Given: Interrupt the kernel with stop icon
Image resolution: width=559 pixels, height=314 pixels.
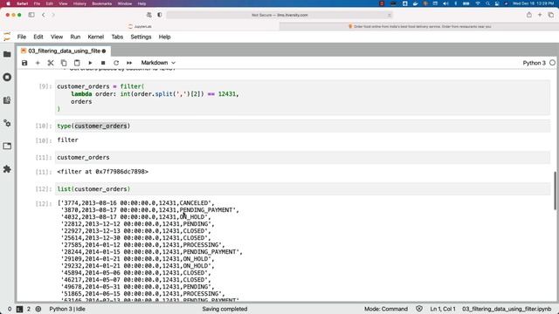Looking at the screenshot, I should (103, 63).
